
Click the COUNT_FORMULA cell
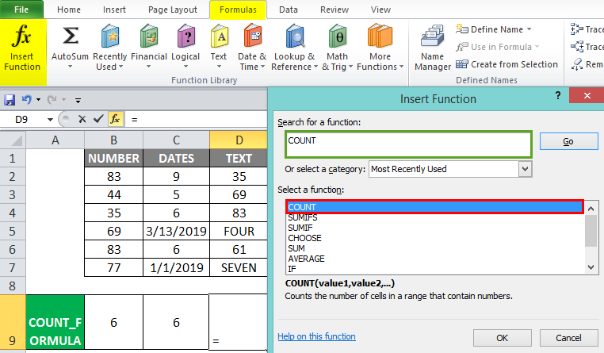pos(55,322)
